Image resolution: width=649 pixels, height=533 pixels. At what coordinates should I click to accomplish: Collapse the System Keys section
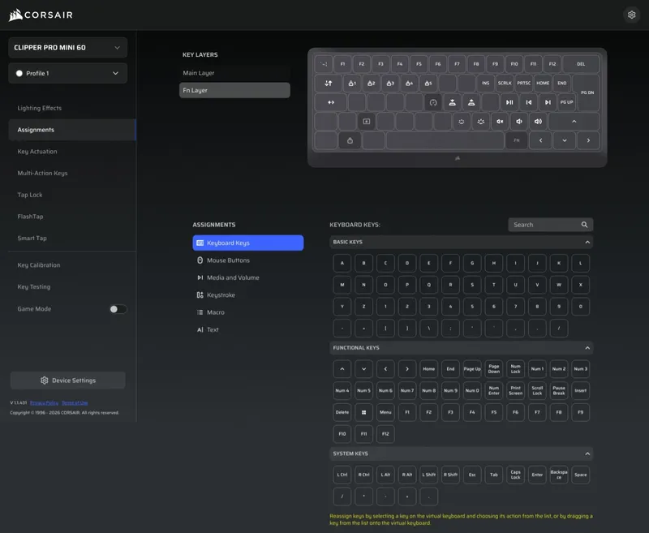(x=587, y=454)
